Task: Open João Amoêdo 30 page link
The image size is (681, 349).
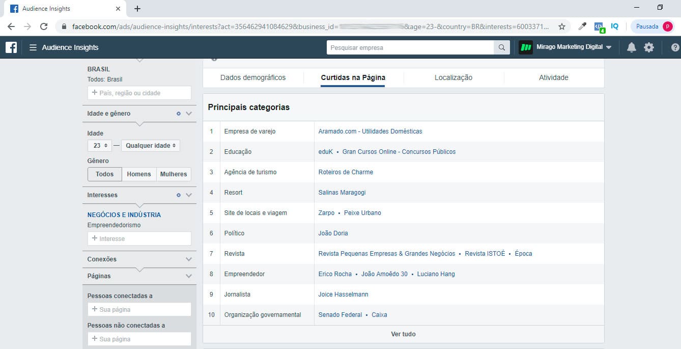Action: point(384,274)
